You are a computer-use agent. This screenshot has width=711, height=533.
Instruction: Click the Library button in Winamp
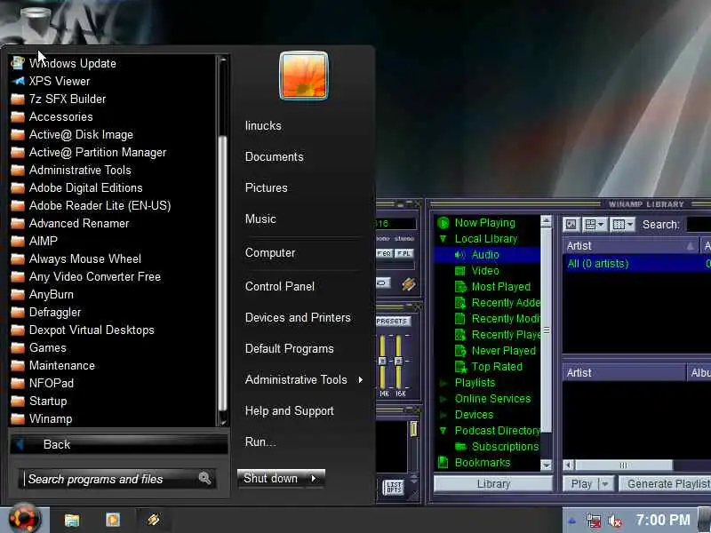[x=493, y=484]
